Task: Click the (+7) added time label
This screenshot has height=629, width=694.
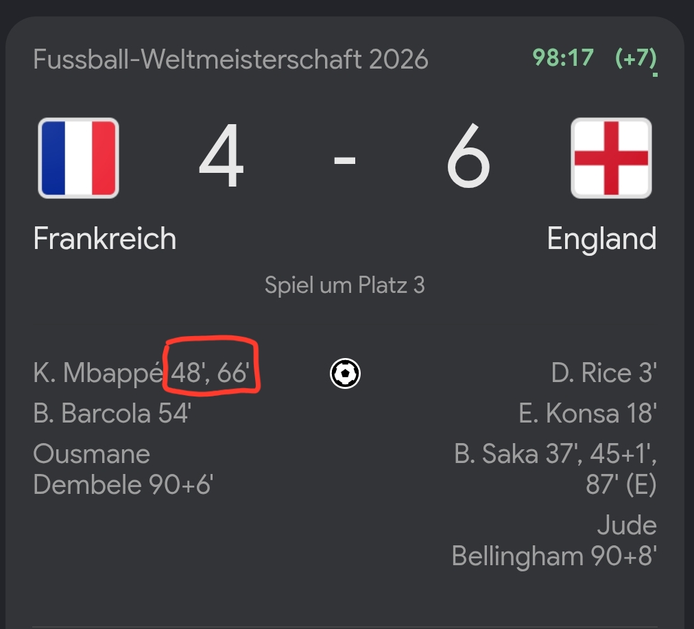Action: (636, 58)
